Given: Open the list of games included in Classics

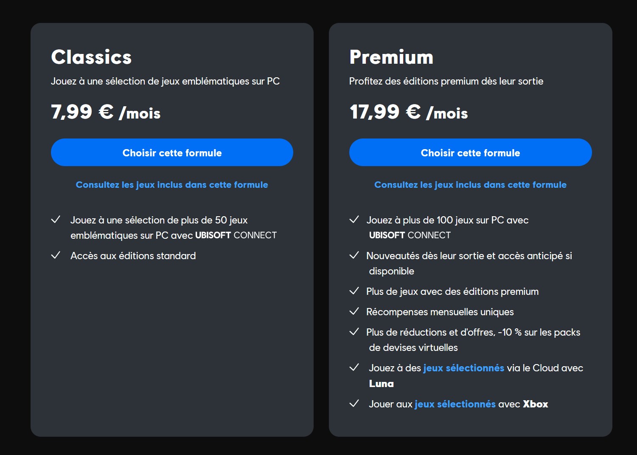Looking at the screenshot, I should (x=172, y=185).
